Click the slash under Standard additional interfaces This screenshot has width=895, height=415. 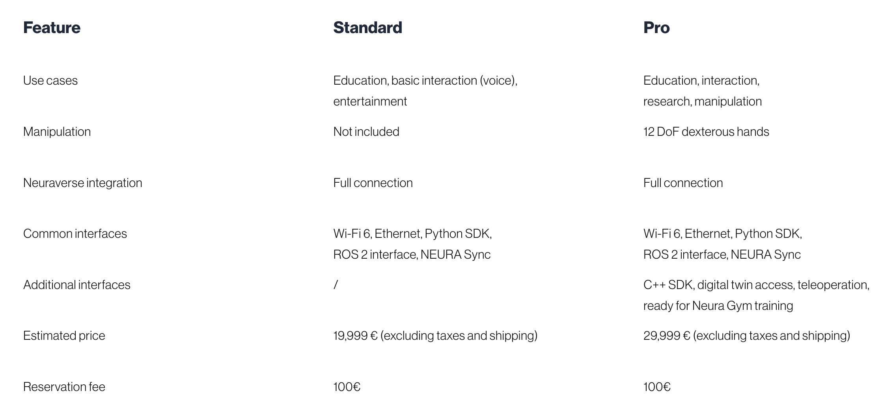point(336,285)
